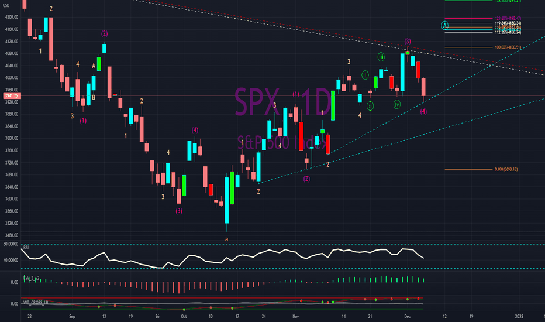Viewport: 545px width, 322px height.
Task: Click the Oct date axis label
Action: (184, 316)
